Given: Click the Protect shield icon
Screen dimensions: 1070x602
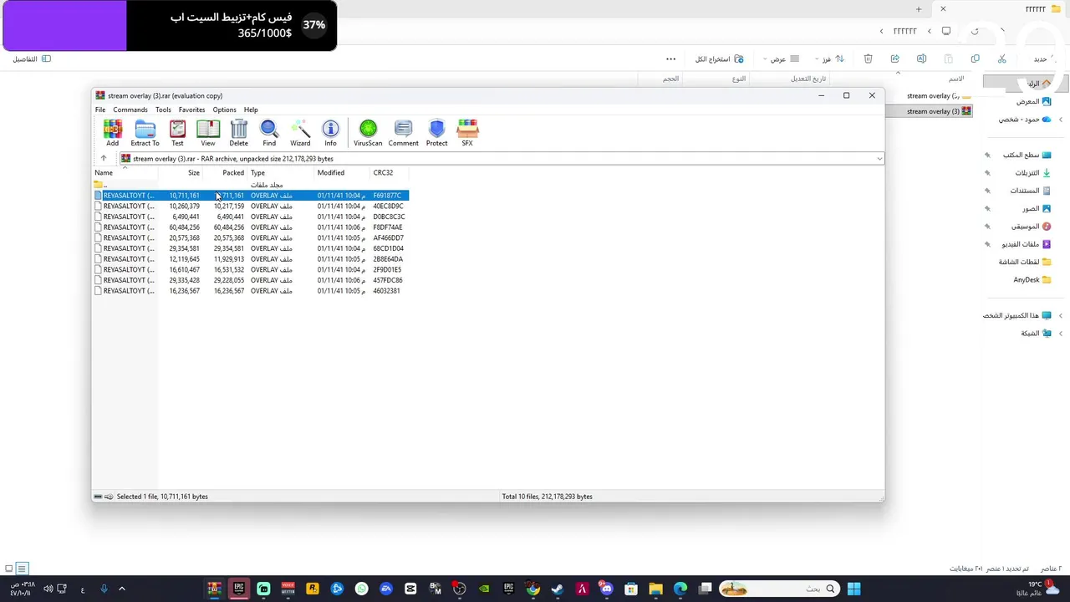Looking at the screenshot, I should tap(436, 133).
